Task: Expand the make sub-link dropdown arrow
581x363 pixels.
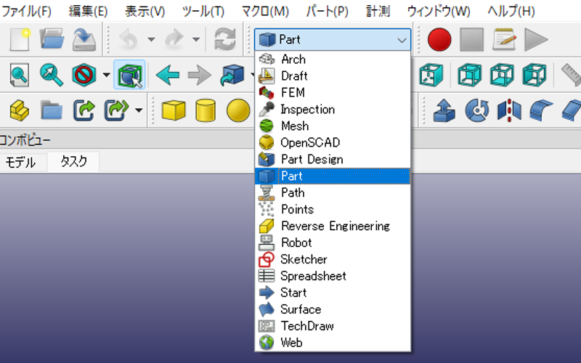Action: [139, 110]
